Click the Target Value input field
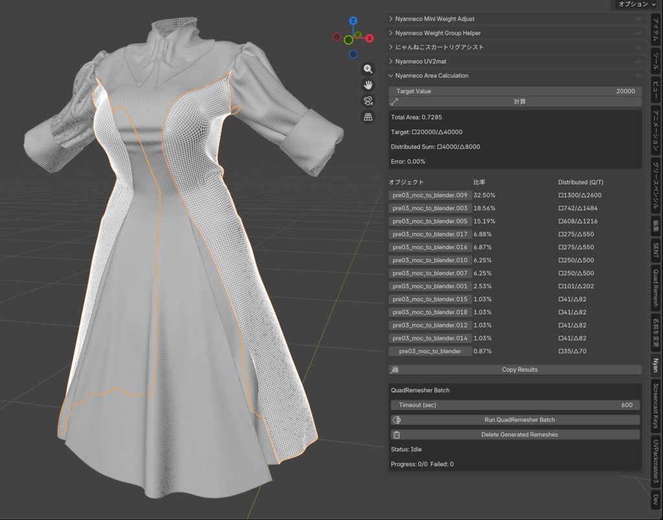663x520 pixels. 515,91
